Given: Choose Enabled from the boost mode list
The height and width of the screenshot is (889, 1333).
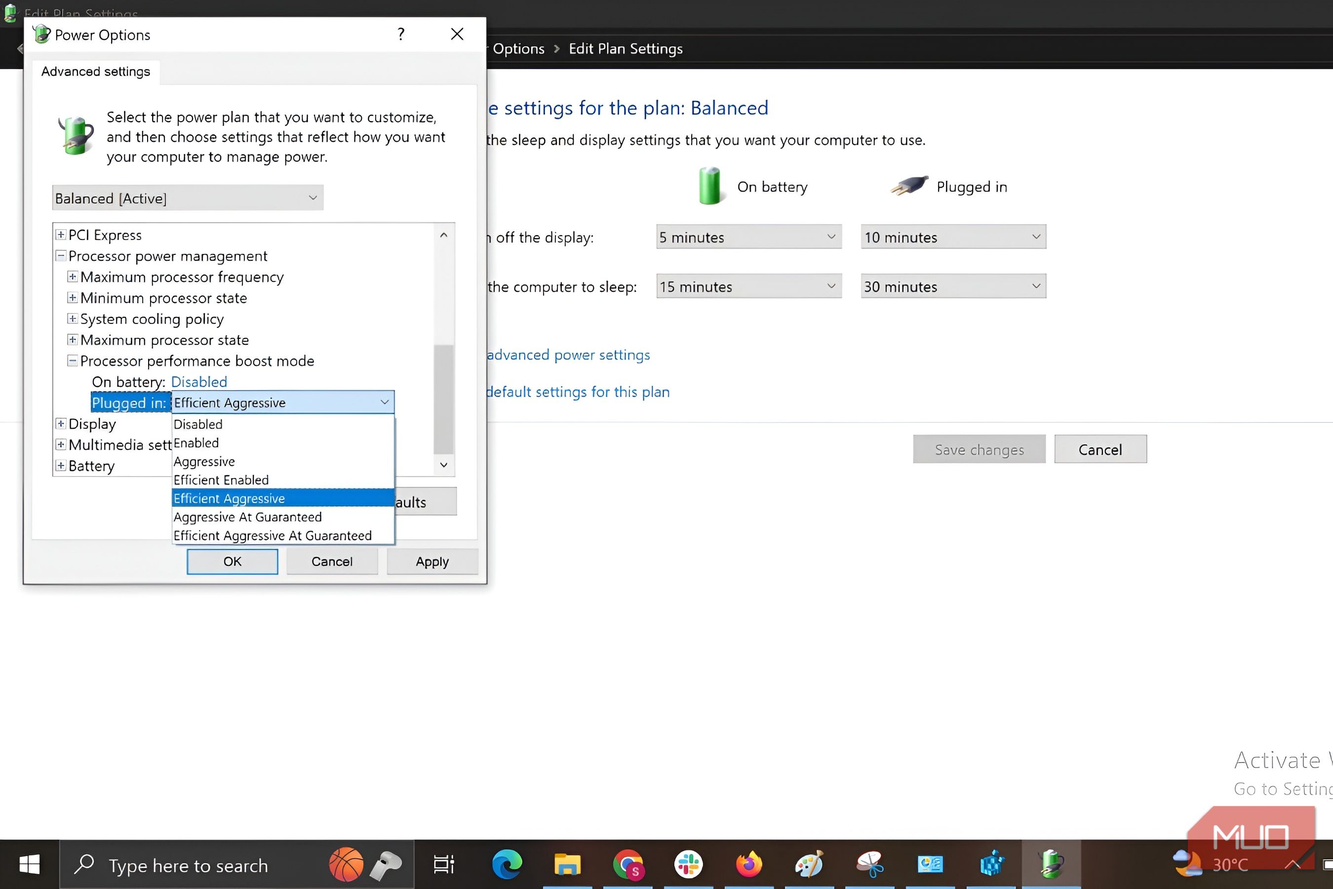Looking at the screenshot, I should 283,443.
